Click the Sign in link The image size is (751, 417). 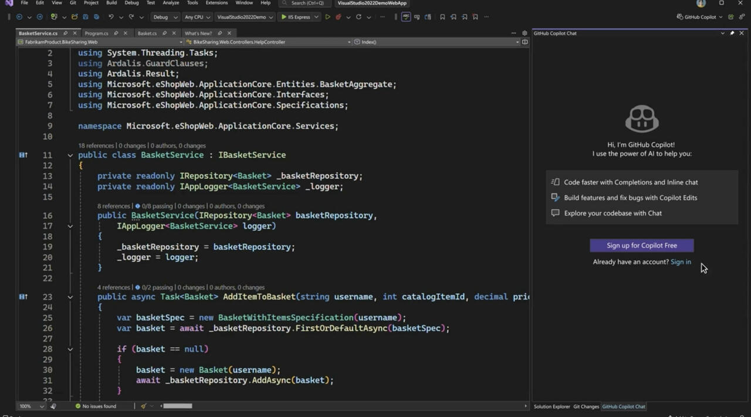coord(681,262)
